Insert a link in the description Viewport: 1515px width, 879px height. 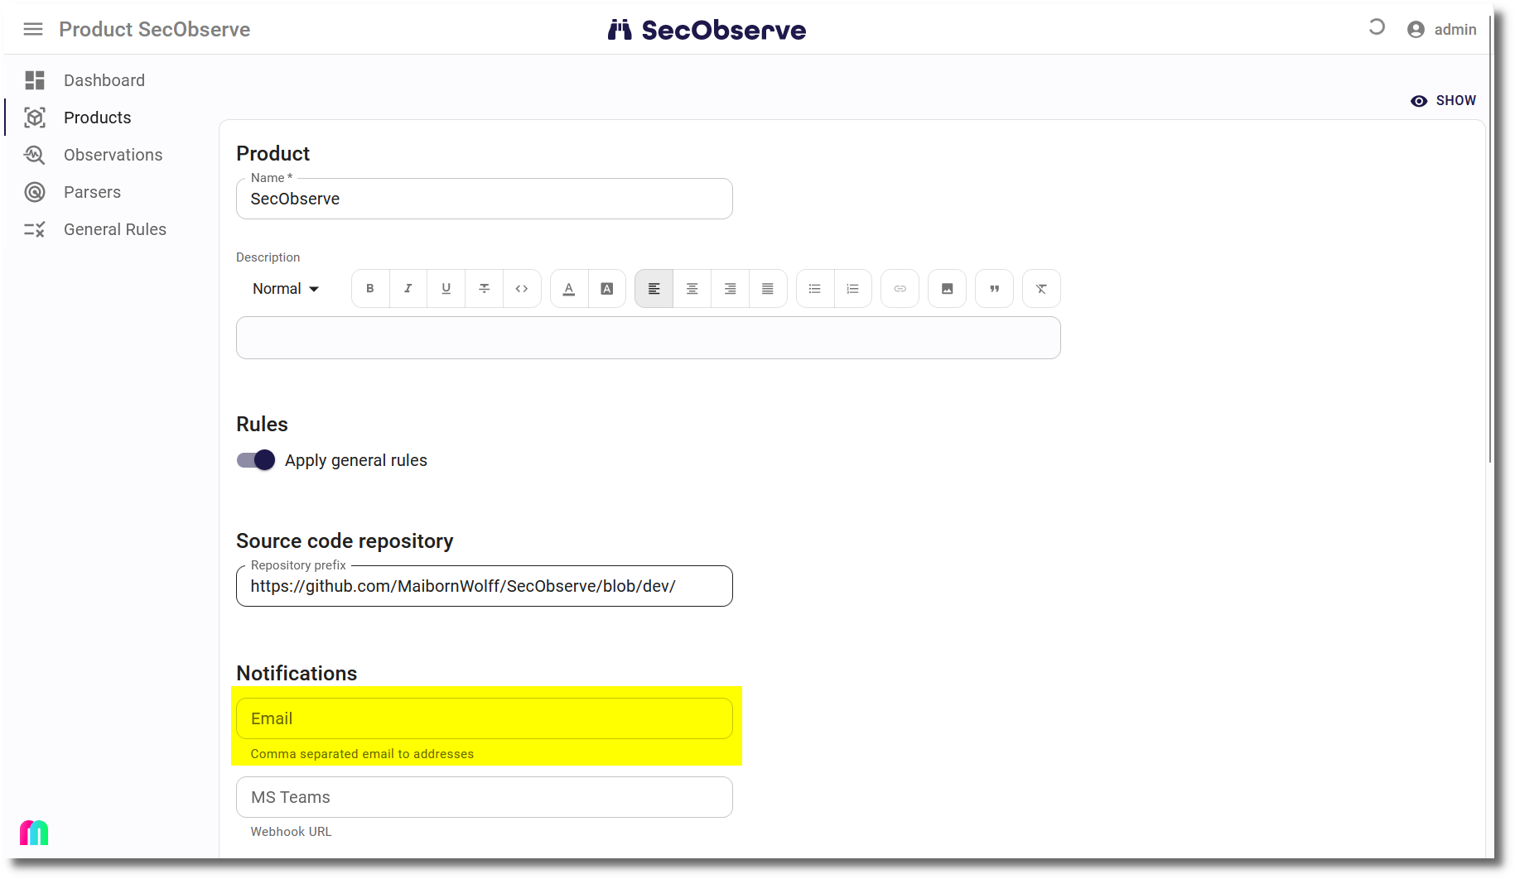900,289
